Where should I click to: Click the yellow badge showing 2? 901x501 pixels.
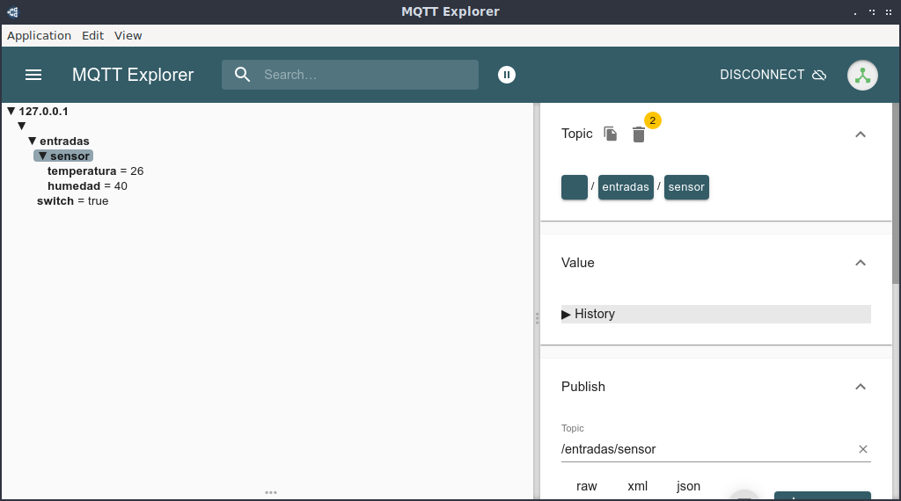coord(652,120)
